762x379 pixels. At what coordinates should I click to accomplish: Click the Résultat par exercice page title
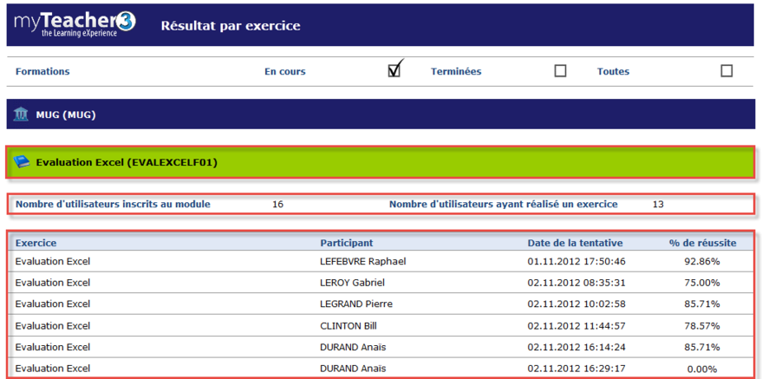tap(231, 26)
